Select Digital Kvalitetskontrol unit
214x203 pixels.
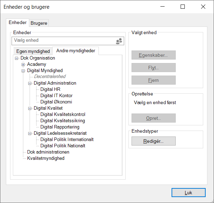(x=63, y=115)
